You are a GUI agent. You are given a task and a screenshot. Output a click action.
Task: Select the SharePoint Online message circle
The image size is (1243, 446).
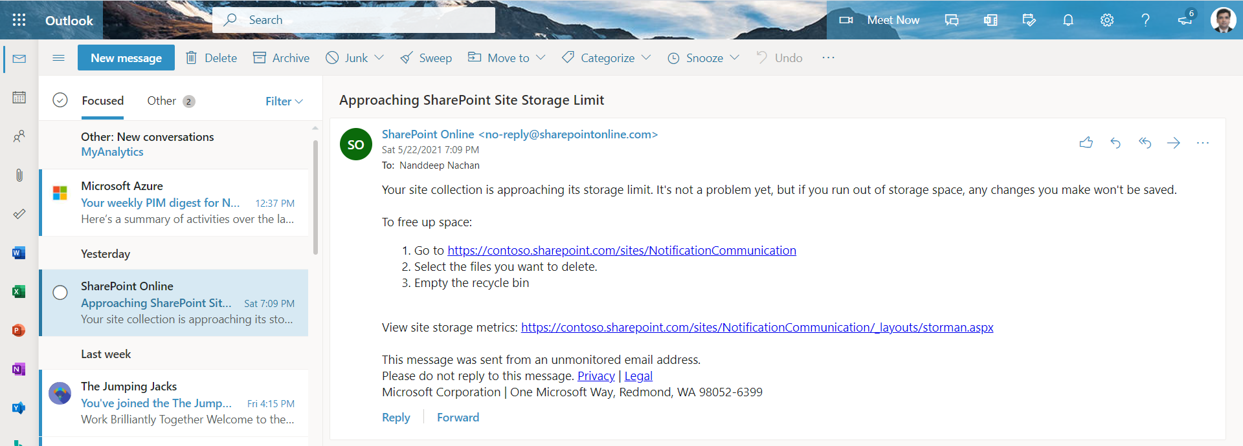click(x=60, y=293)
